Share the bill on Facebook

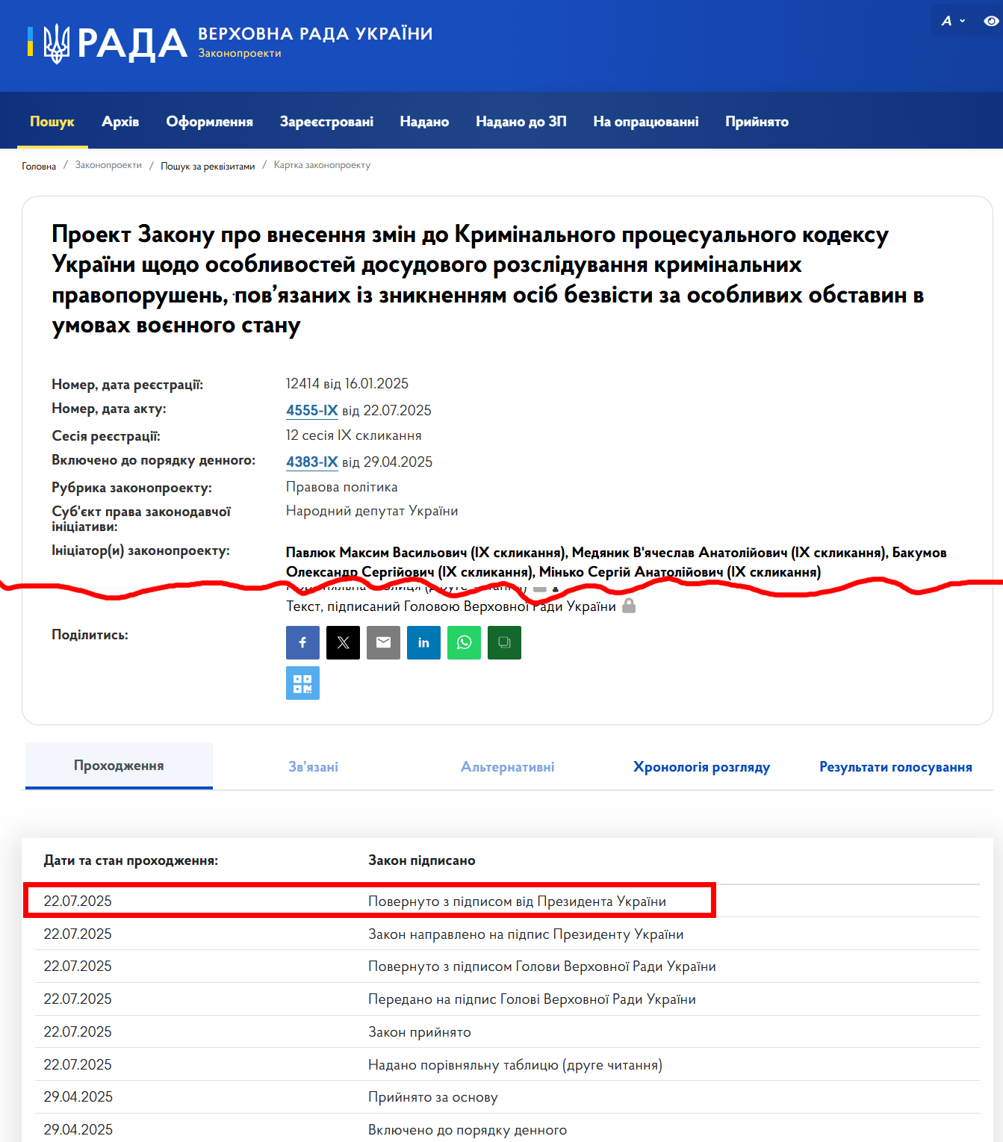(302, 642)
